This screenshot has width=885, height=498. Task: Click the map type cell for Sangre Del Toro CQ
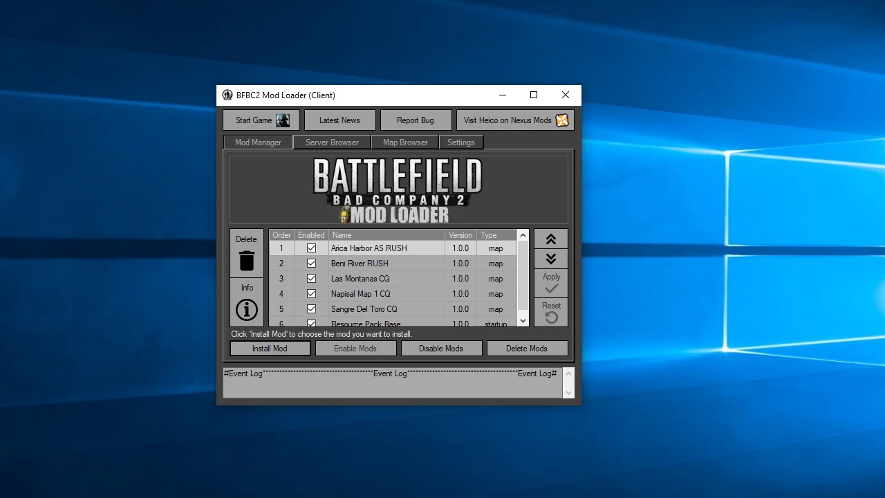click(x=496, y=309)
